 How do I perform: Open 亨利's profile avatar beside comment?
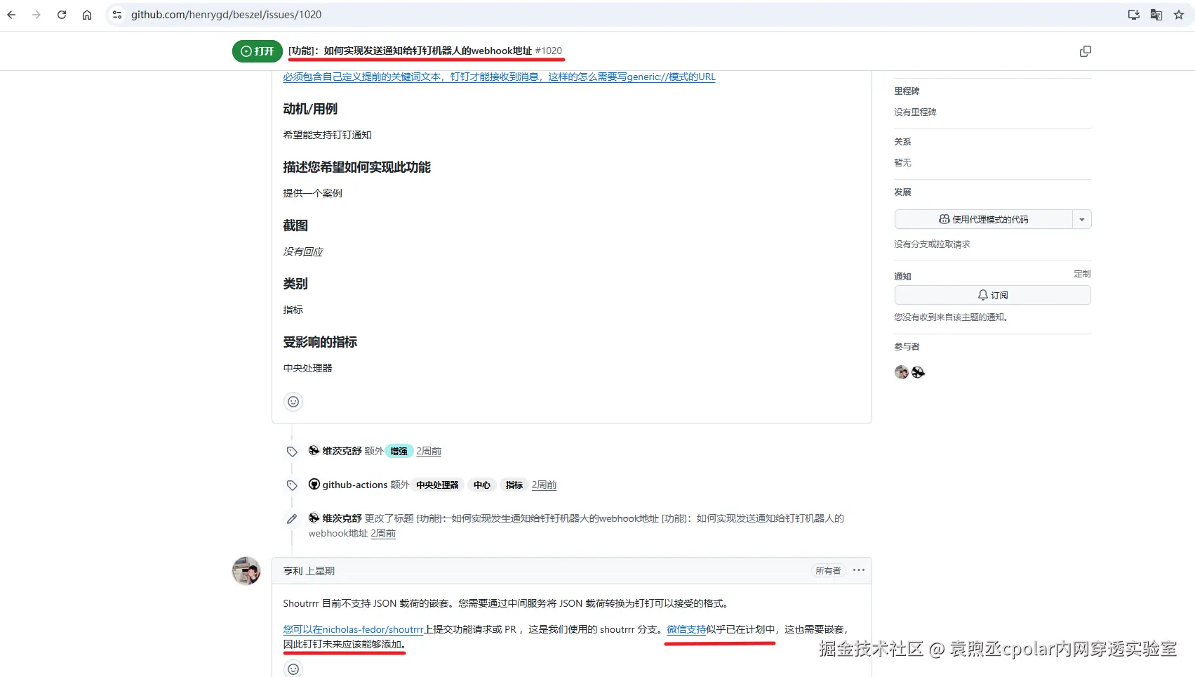246,571
